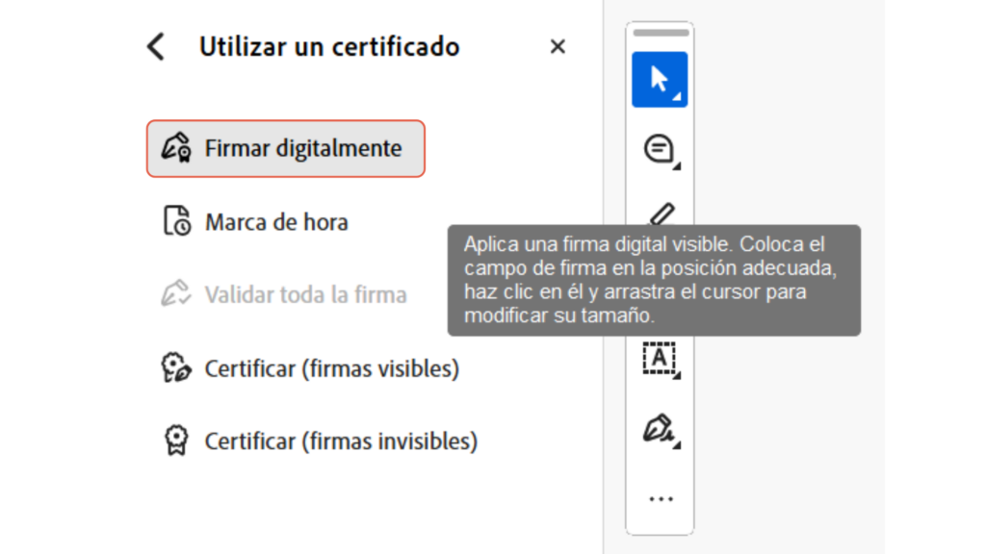Click the Firmar digitalmente pen icon

click(175, 149)
